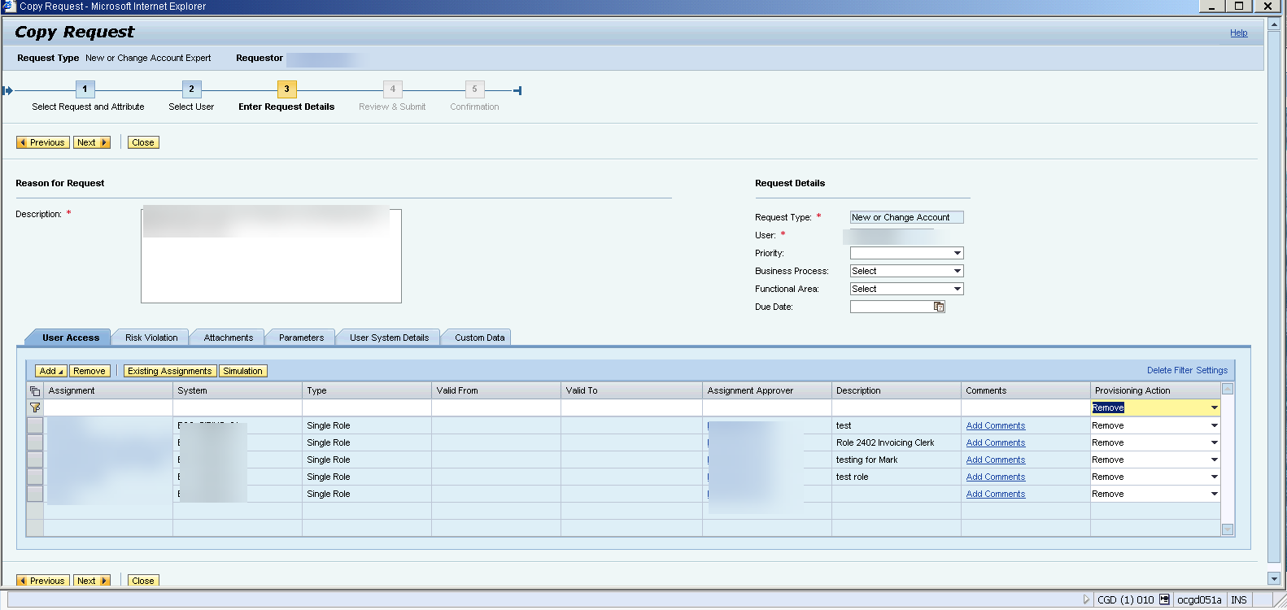Click the roadmap end marker icon

tap(517, 90)
